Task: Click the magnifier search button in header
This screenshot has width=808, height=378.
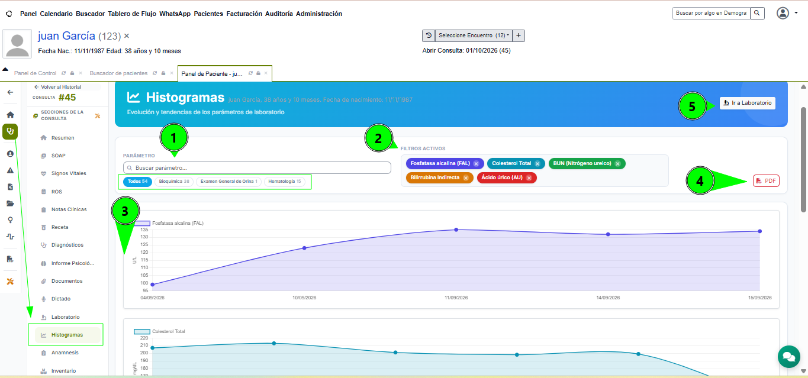Action: click(758, 13)
